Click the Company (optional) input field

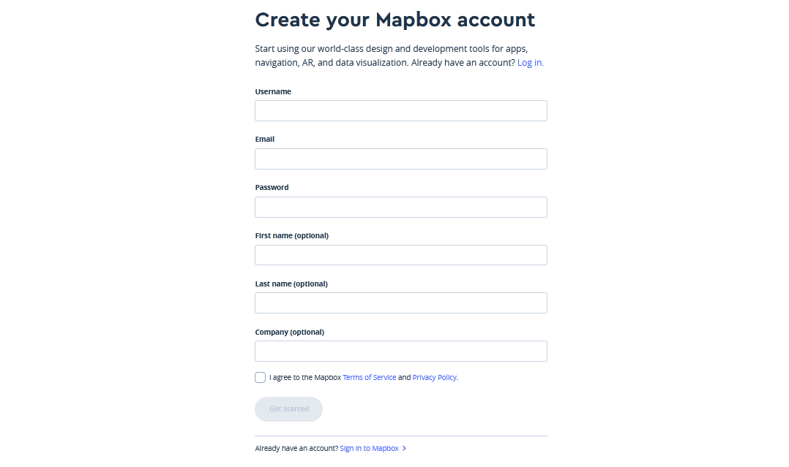pyautogui.click(x=400, y=352)
